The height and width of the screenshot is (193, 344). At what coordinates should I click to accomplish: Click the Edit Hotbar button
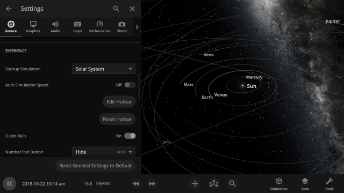pos(119,102)
